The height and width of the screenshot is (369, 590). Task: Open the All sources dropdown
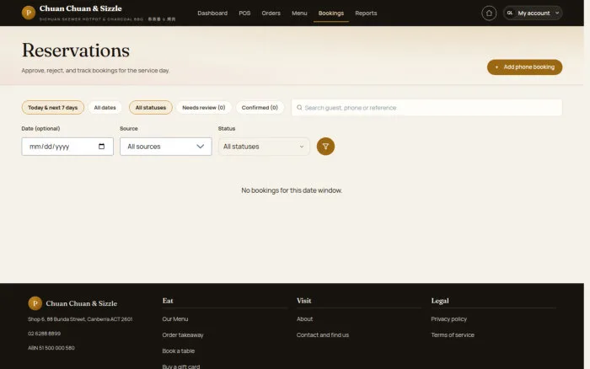165,147
